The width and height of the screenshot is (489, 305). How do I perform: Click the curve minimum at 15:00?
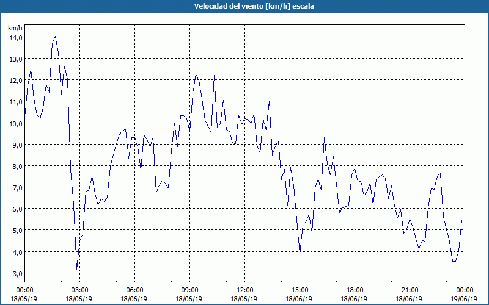[300, 251]
